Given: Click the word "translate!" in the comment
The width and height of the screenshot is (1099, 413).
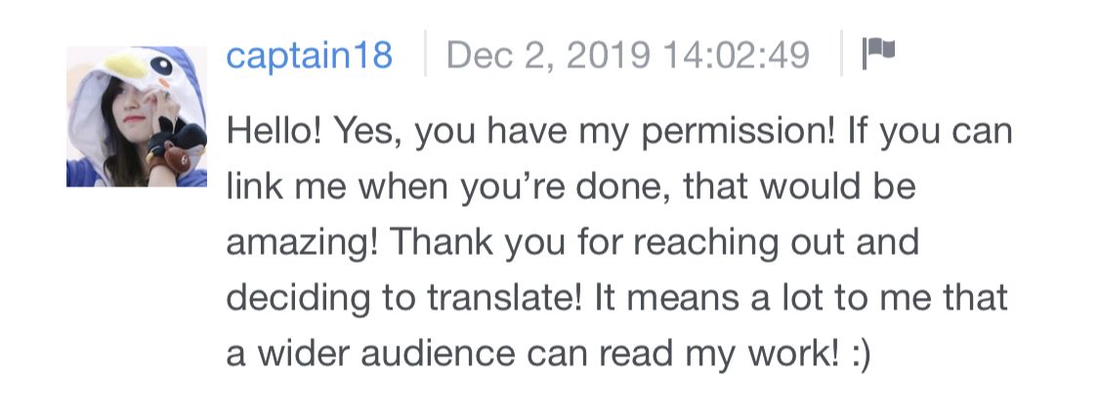Looking at the screenshot, I should 505,298.
